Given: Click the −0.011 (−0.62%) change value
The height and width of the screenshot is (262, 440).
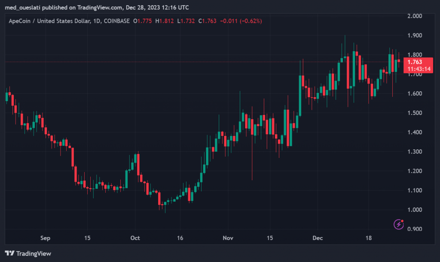Looking at the screenshot, I should tap(241, 21).
